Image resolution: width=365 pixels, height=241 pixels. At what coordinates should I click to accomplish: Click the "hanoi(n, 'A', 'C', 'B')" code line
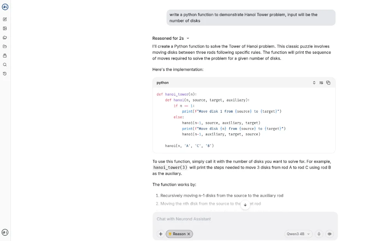(189, 146)
